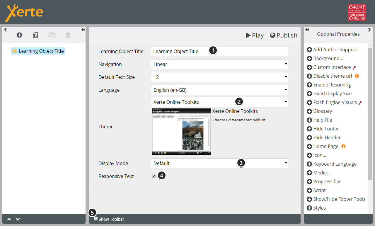Click the add new page plus icon
Viewport: 375px width, 226px height.
coord(19,35)
